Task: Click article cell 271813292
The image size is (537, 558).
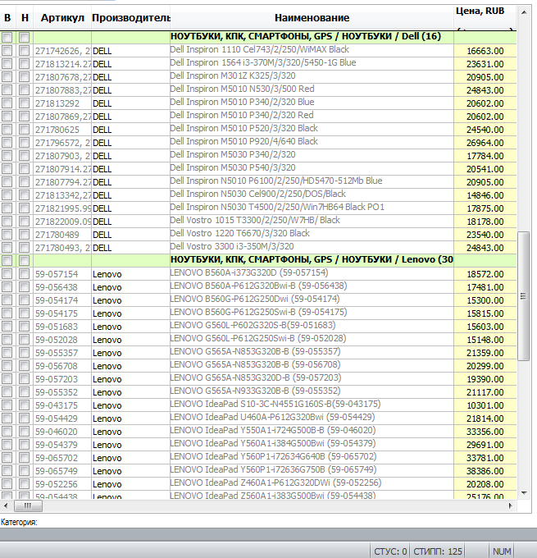Action: click(x=62, y=103)
